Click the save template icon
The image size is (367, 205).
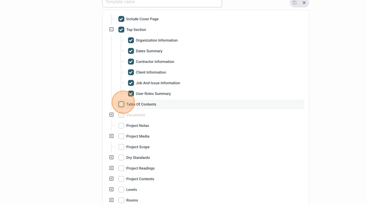coord(295,3)
